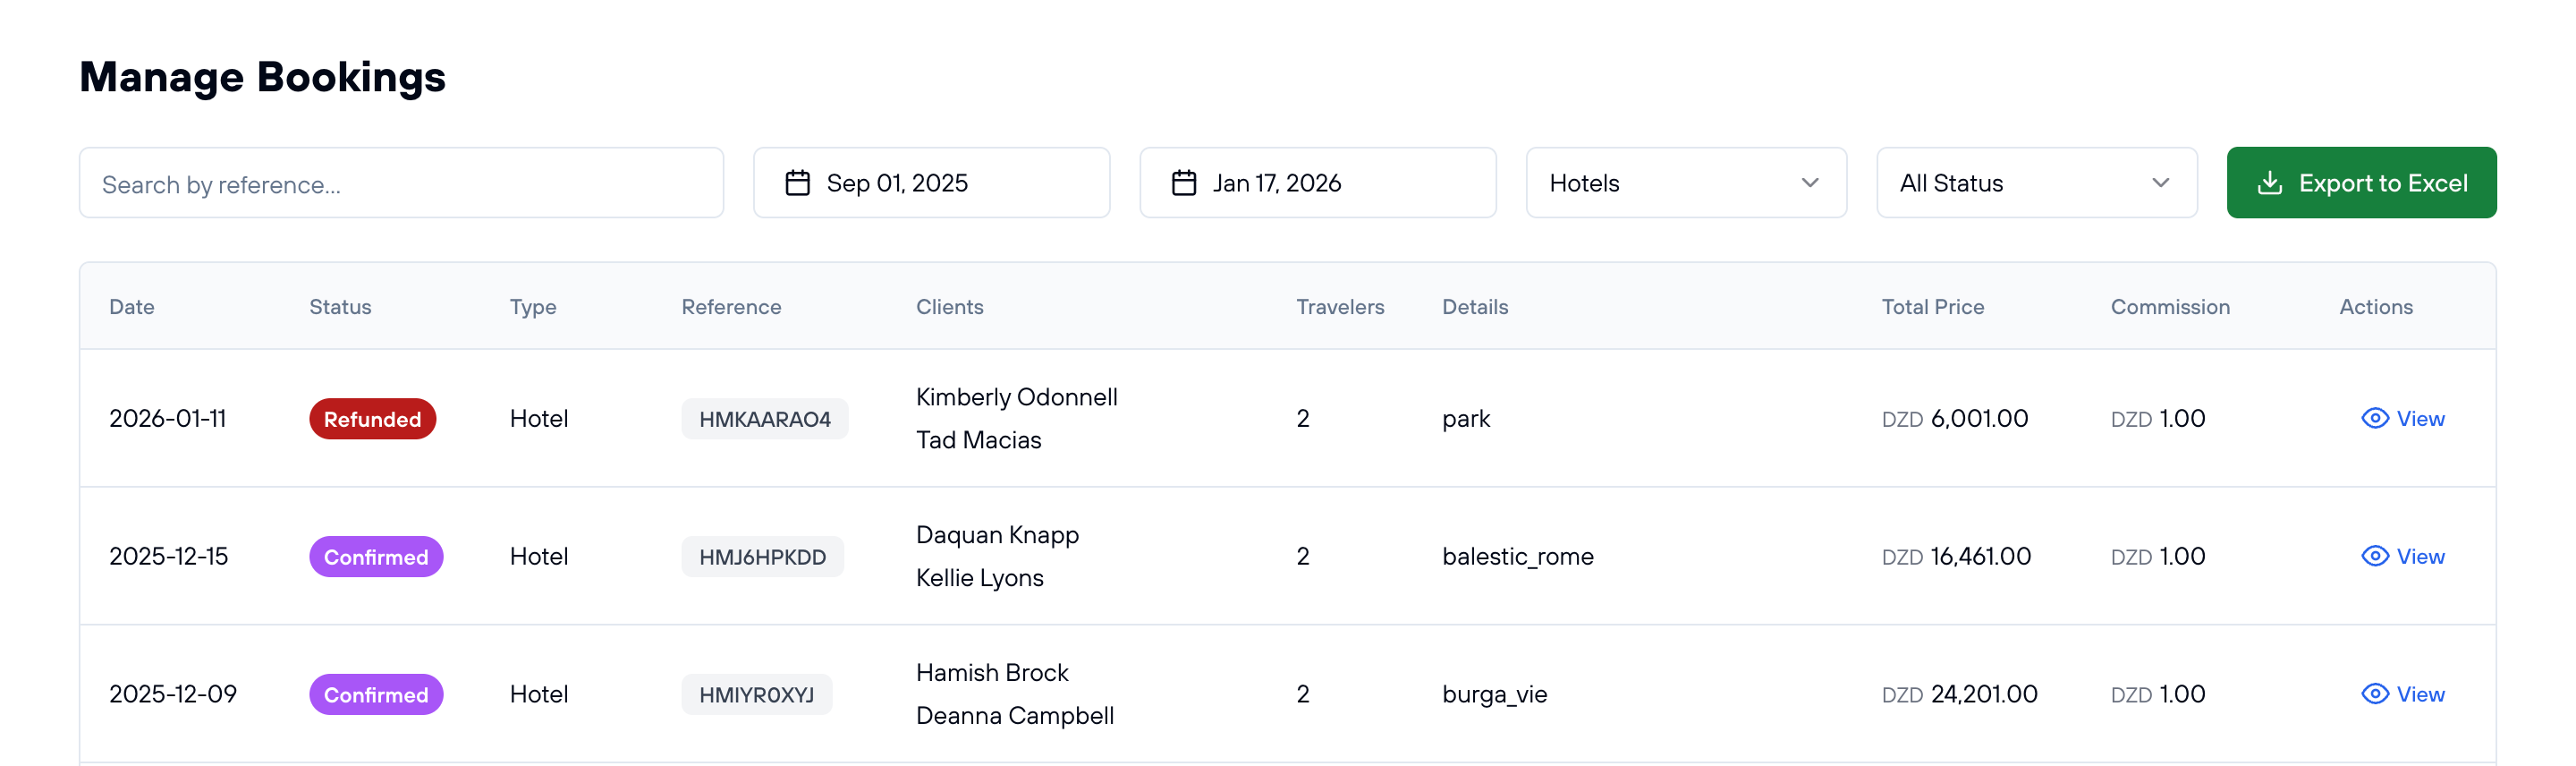This screenshot has height=766, width=2576.
Task: Expand the All Status filter dropdown
Action: coord(2035,183)
